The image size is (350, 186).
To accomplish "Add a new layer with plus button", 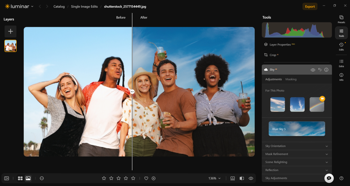I will click(10, 31).
